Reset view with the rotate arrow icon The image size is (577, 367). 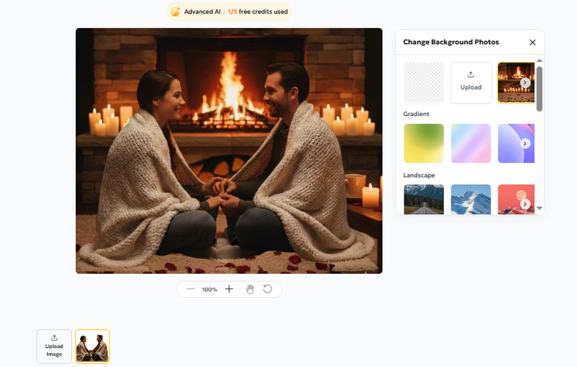click(x=268, y=289)
